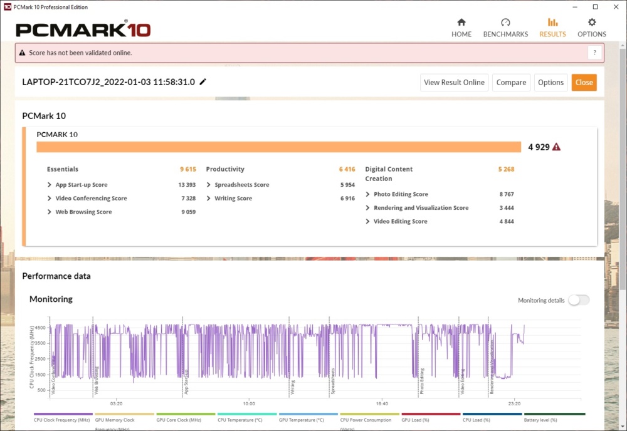Click Photo Editing value 8 767
Viewport: 627px width, 431px height.
pos(507,194)
